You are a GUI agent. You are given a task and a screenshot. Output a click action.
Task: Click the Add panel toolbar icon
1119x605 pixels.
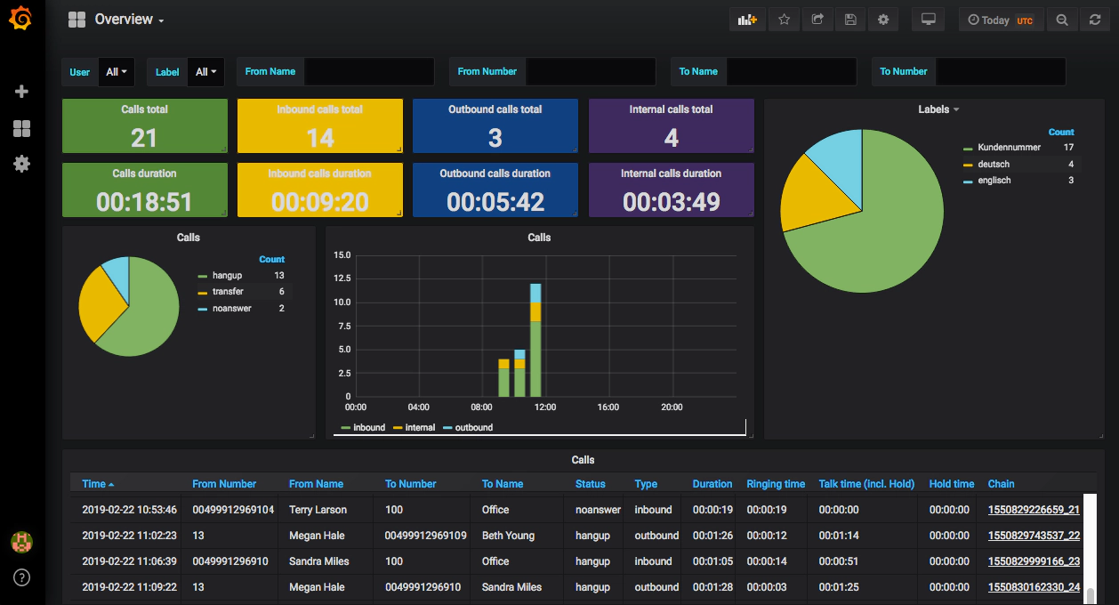747,20
